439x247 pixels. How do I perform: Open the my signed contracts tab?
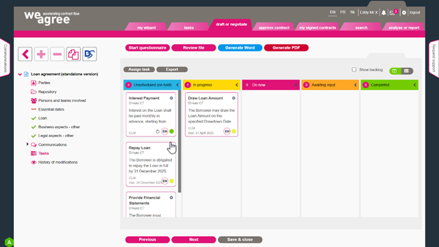point(318,27)
